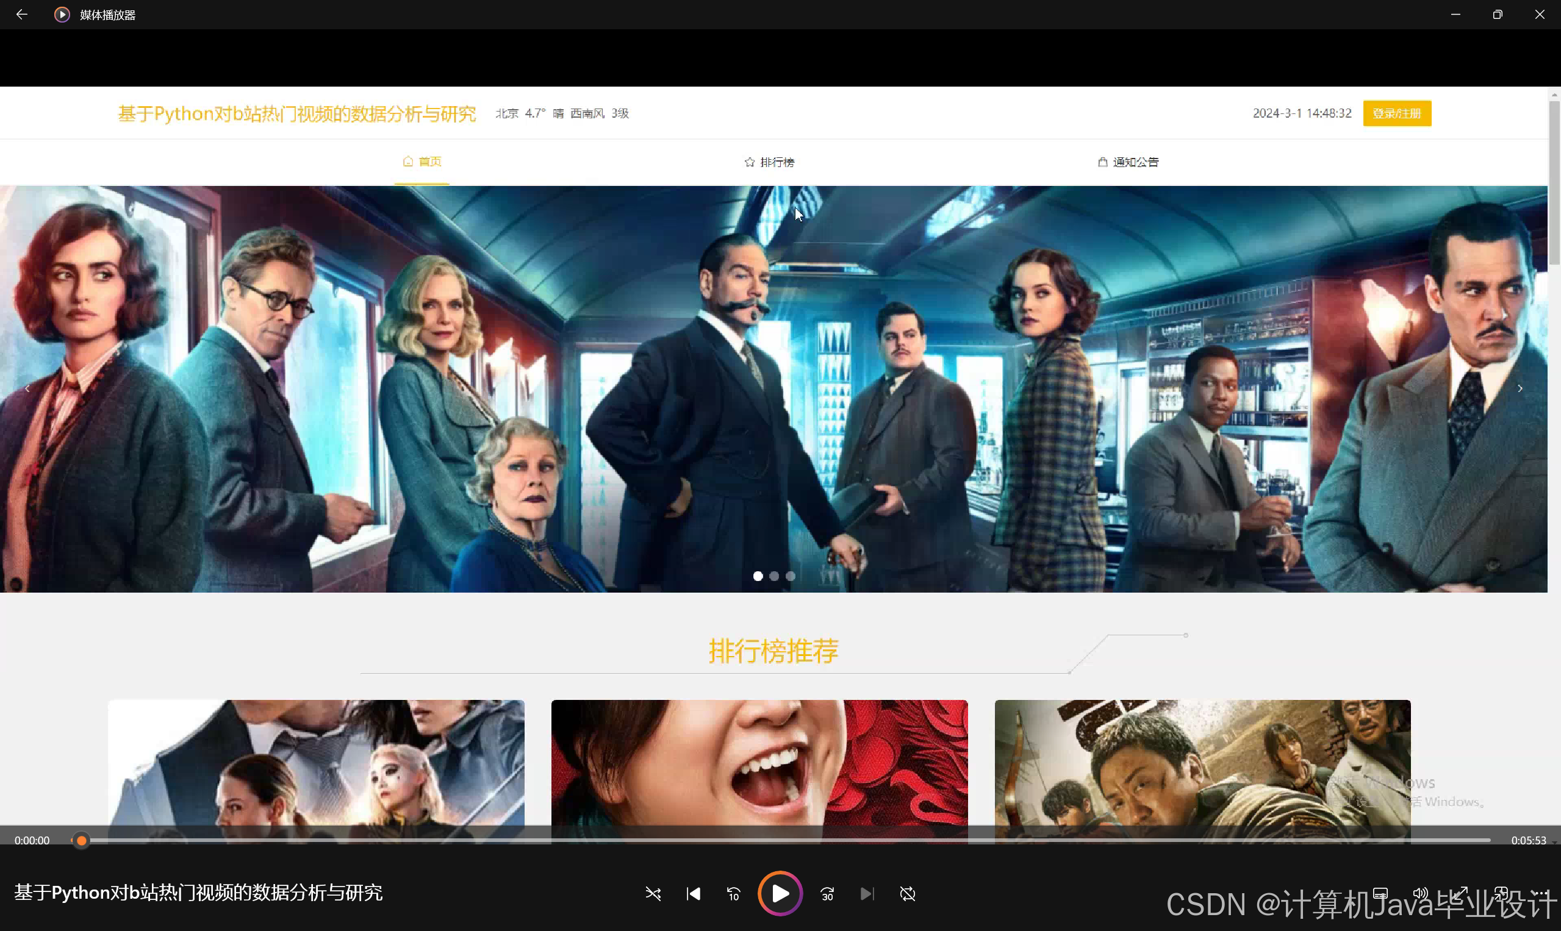Show the next carousel slide
Screen dimensions: 1561x931
1520,388
